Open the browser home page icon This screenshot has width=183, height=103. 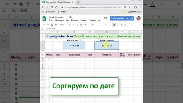tap(56, 7)
